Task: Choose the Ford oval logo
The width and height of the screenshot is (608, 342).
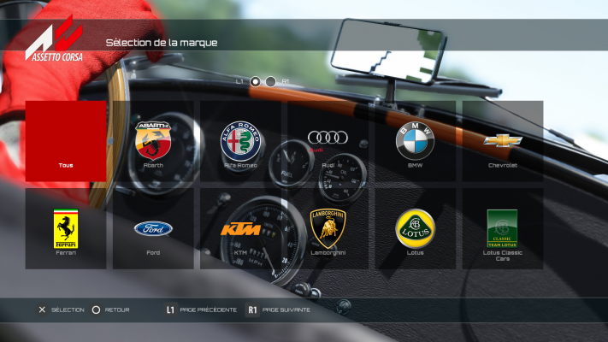Action: [153, 229]
